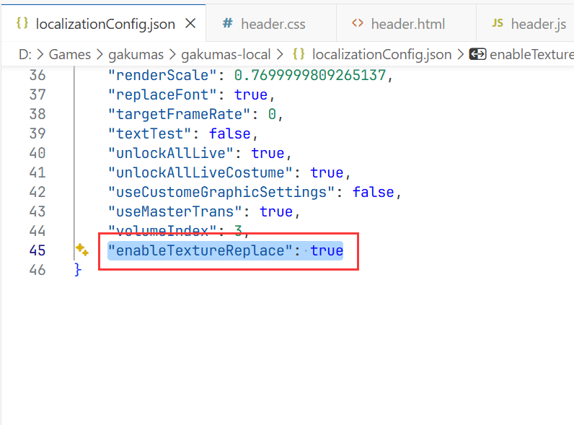Click the false value of textTest
This screenshot has height=425, width=574.
[229, 133]
